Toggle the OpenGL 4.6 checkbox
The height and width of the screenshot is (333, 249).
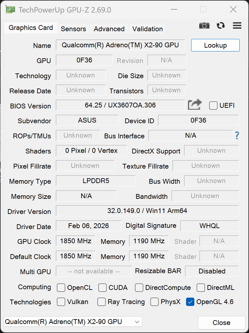tap(190, 302)
